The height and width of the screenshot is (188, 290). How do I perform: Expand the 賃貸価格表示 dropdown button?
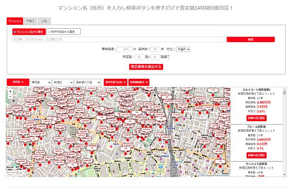(x=139, y=82)
